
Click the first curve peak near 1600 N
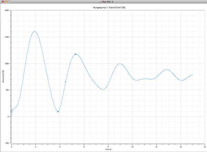coord(34,31)
